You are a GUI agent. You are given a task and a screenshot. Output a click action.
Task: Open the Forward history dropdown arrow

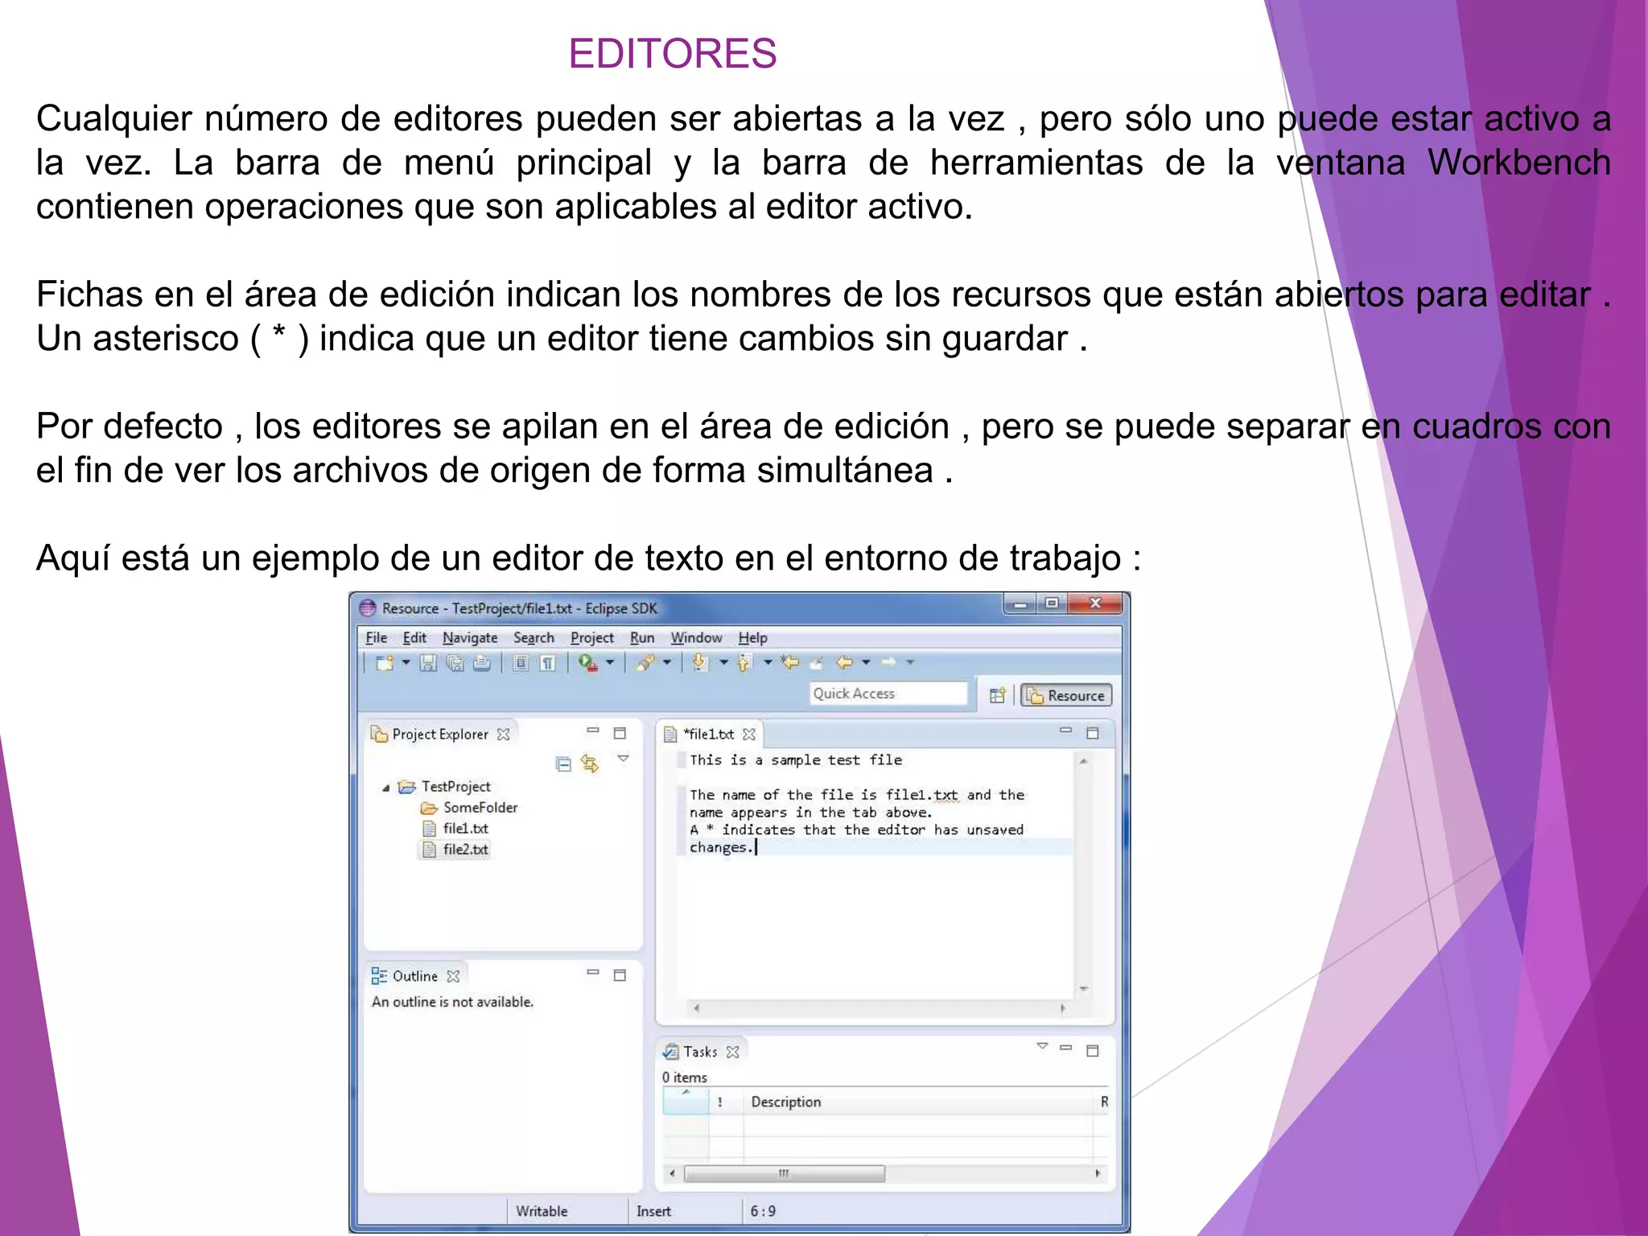pos(910,663)
